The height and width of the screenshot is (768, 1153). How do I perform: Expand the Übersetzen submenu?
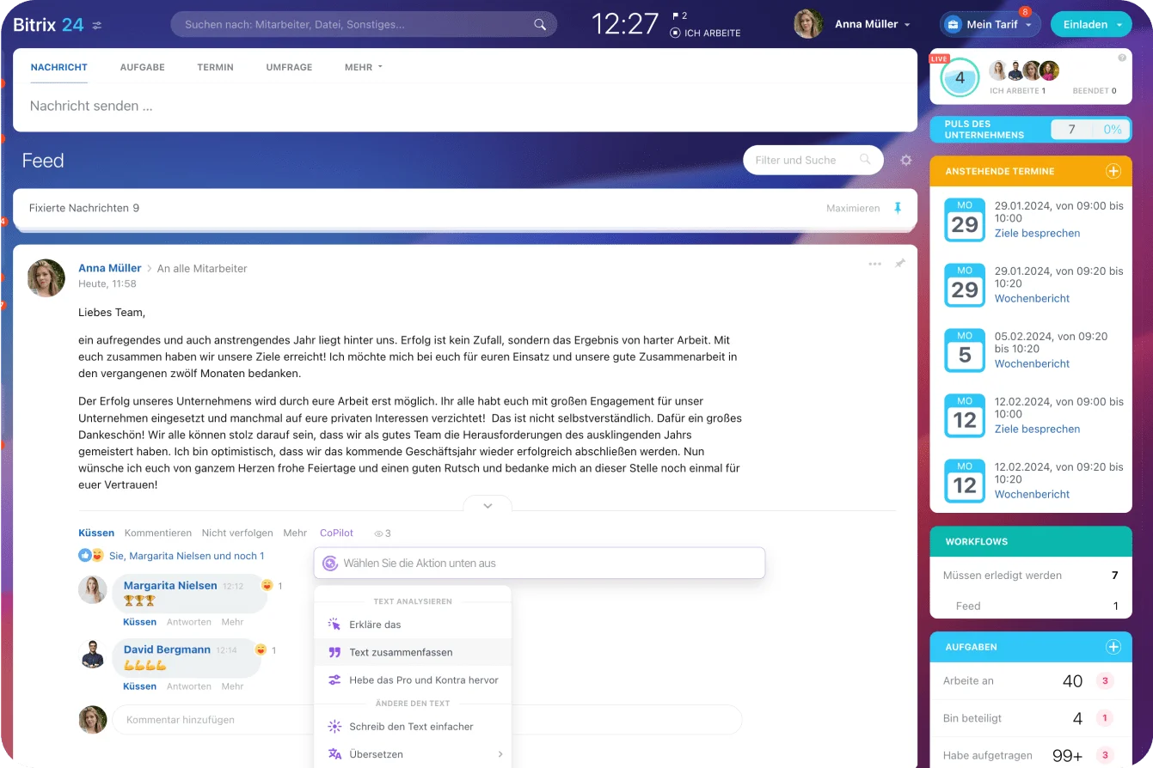(500, 754)
